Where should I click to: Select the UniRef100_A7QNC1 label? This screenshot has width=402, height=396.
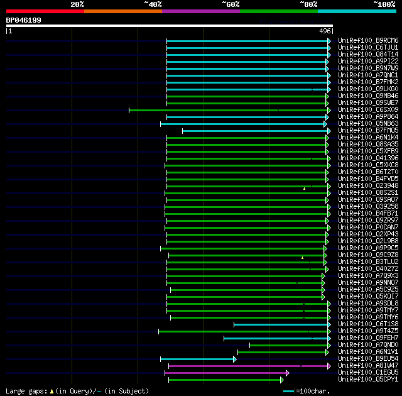(368, 75)
